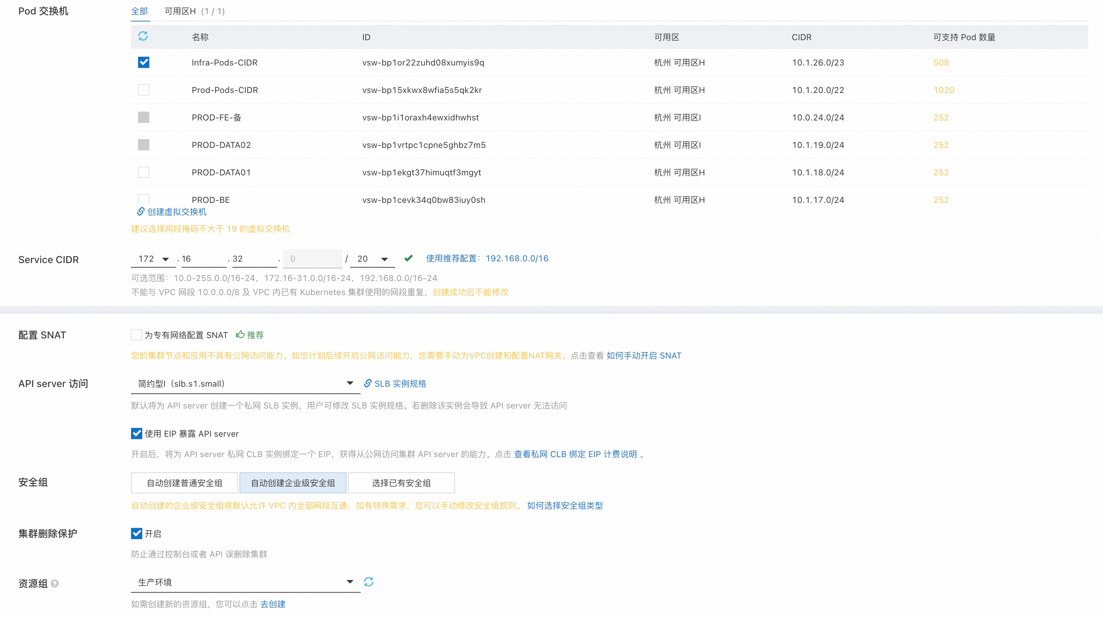Click the ID vsw-bp1or22zuhd08xumyis9q
The width and height of the screenshot is (1103, 617).
[423, 63]
